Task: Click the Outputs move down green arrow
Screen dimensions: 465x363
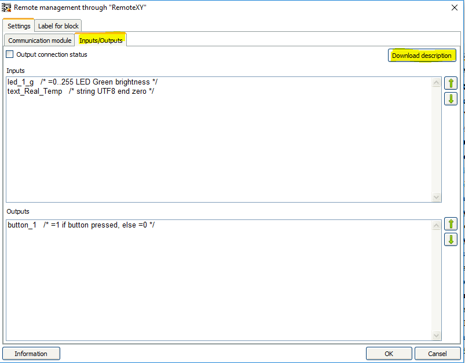Action: click(451, 240)
